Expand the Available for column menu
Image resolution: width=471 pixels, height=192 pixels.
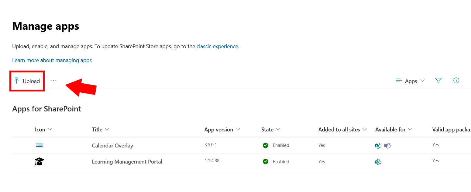[394, 130]
